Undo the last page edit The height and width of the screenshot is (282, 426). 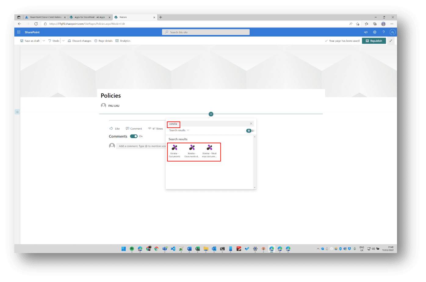(x=54, y=41)
